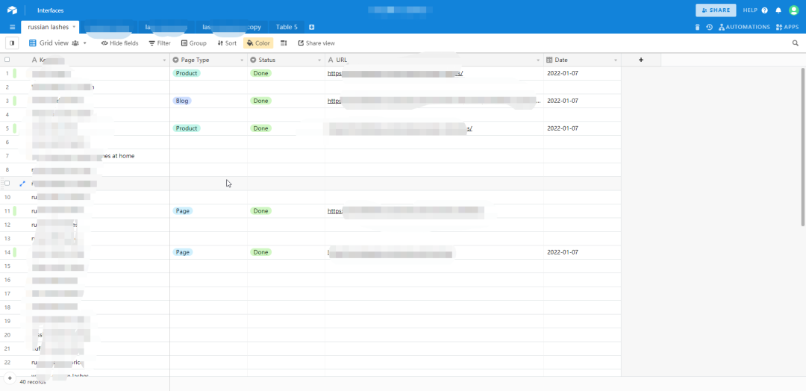This screenshot has width=806, height=391.
Task: Click the vertical scrollbar of the grid
Action: coord(803,146)
